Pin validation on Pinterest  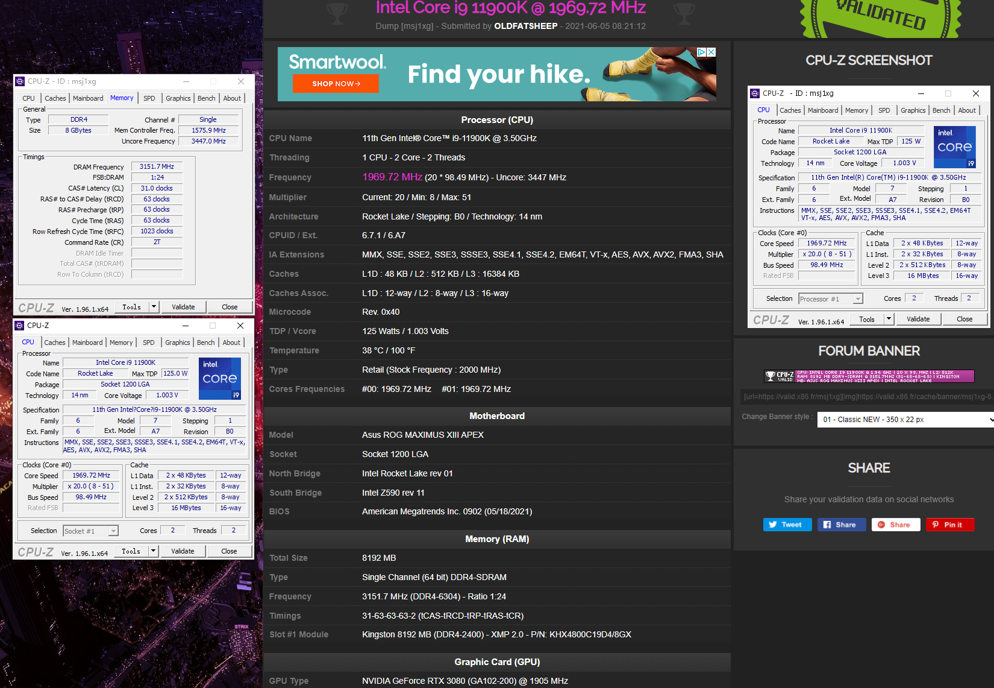click(950, 525)
